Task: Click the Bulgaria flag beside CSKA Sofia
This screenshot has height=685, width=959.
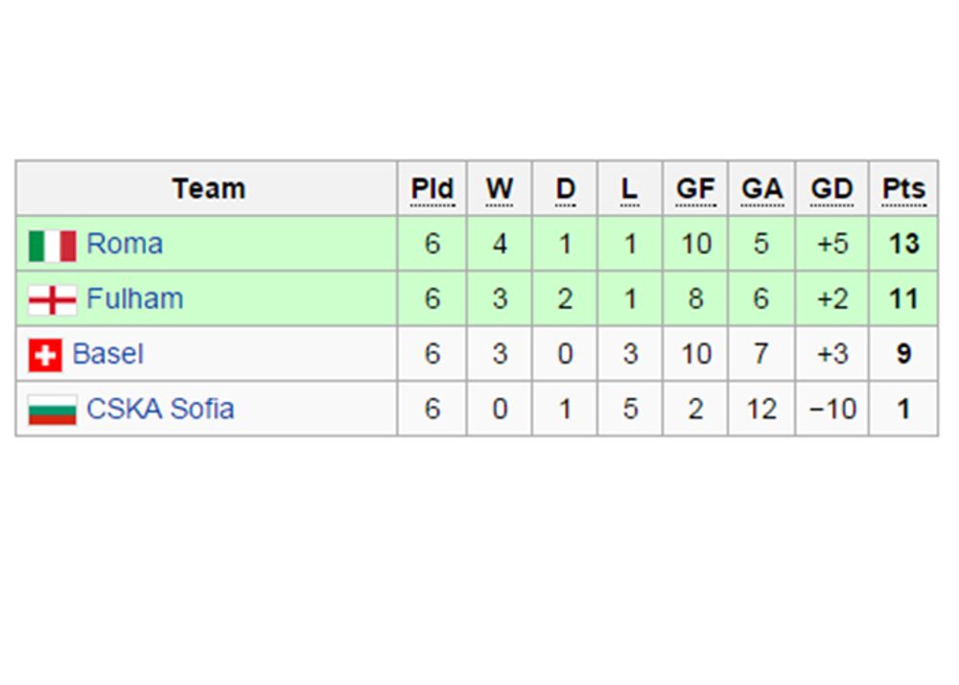Action: point(53,410)
